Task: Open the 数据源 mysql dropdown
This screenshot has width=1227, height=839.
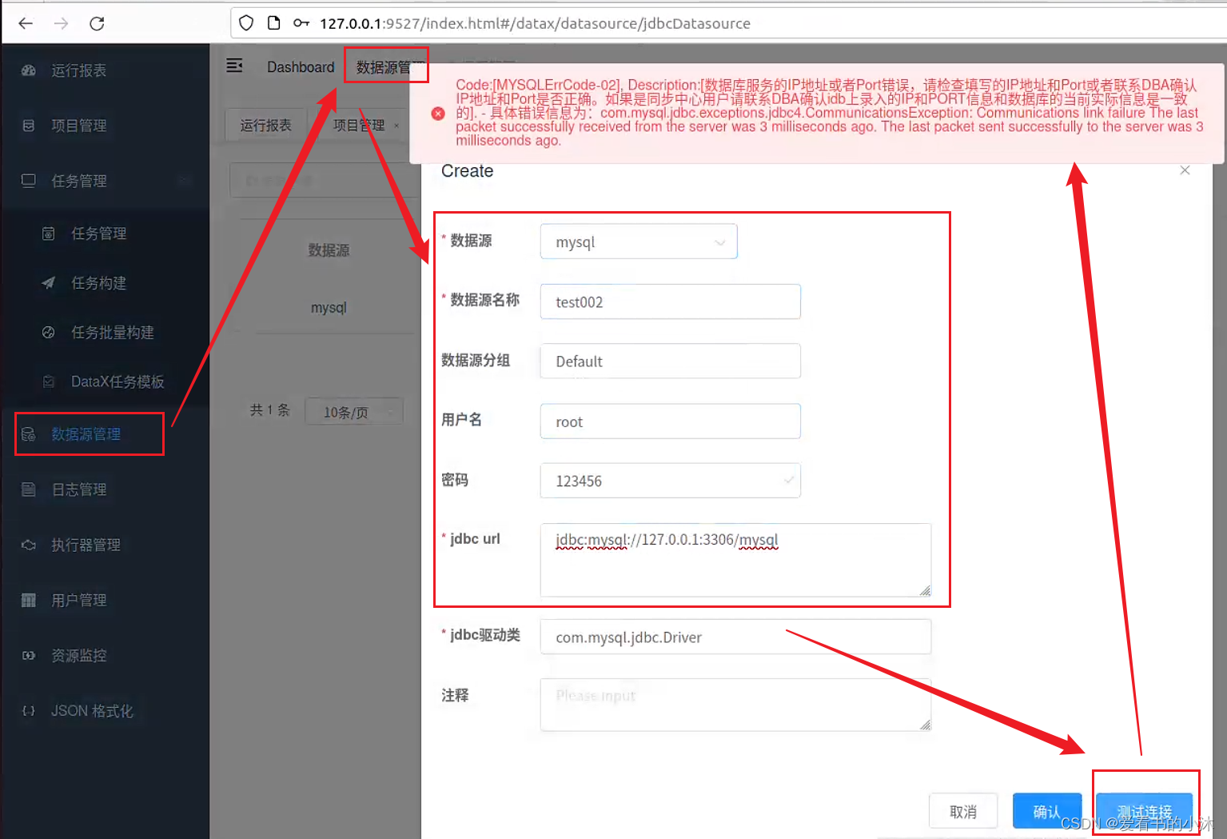Action: 639,242
